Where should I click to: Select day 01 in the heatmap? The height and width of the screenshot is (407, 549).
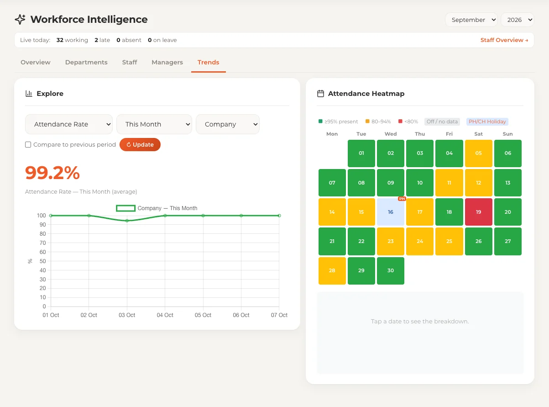coord(361,153)
